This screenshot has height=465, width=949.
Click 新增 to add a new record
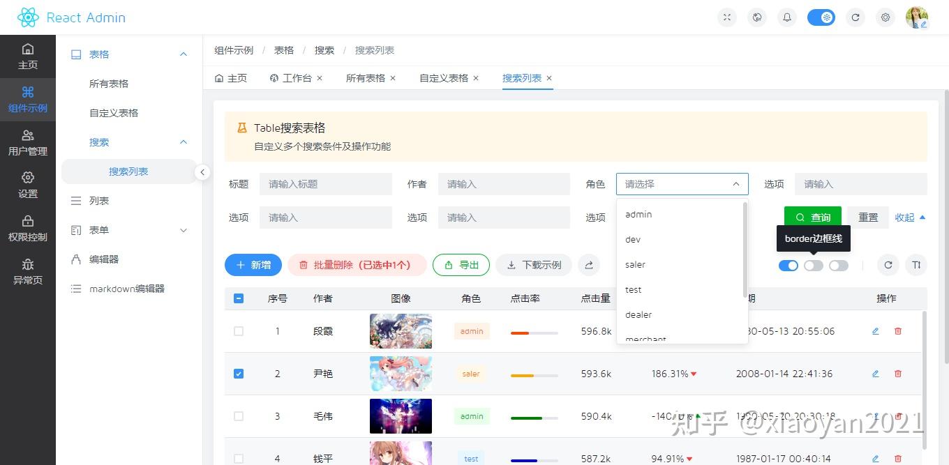click(253, 265)
